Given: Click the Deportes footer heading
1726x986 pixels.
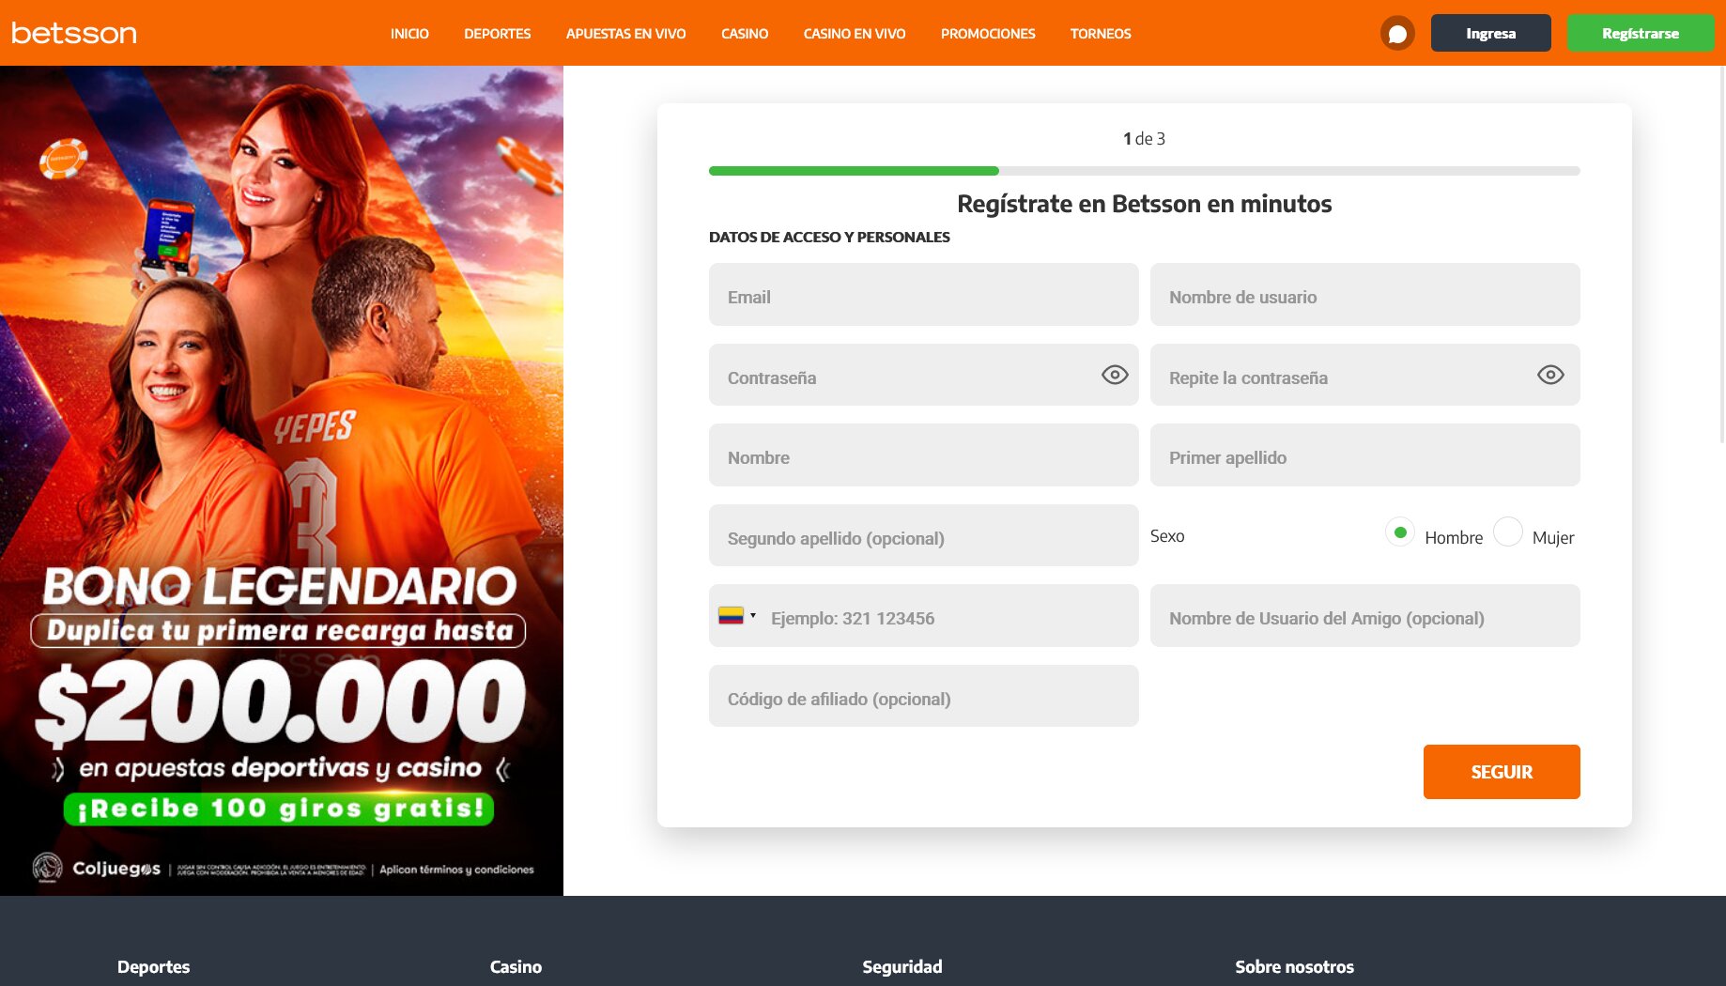Looking at the screenshot, I should coord(153,966).
